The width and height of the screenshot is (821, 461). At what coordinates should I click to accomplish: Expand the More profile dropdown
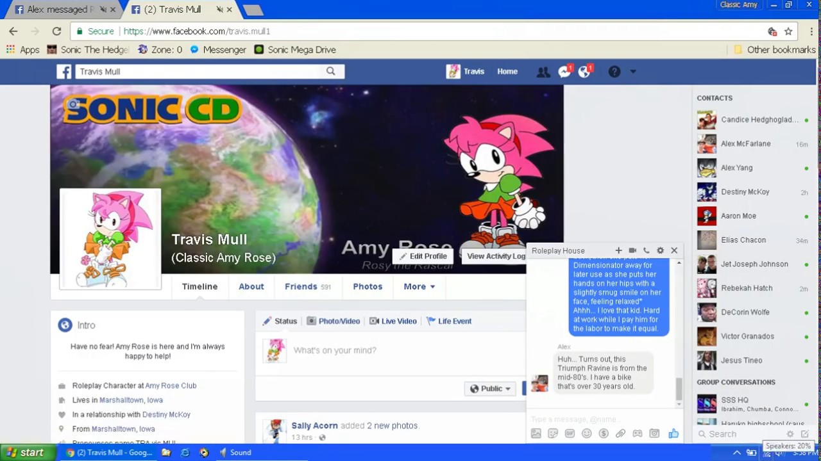click(x=419, y=286)
